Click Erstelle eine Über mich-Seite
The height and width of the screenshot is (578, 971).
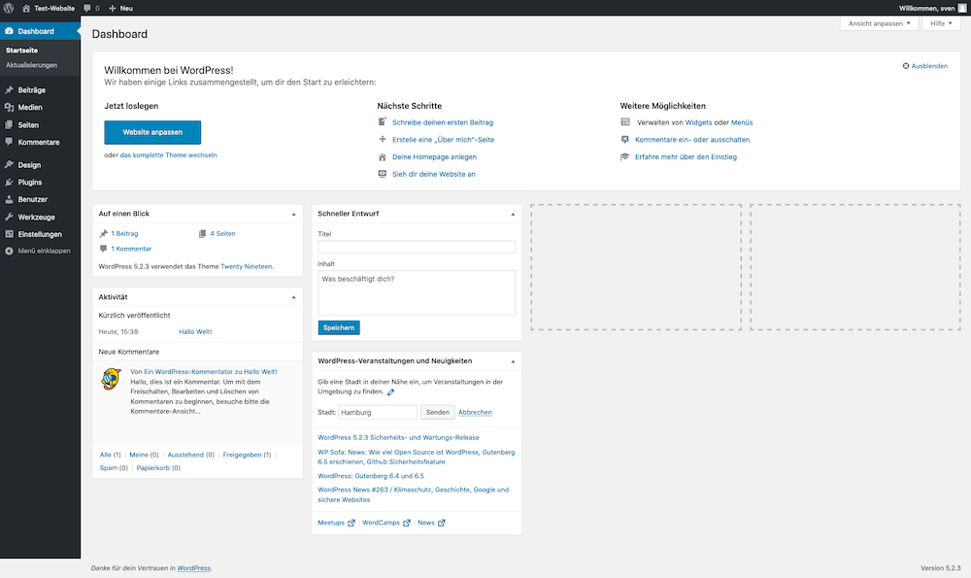[x=444, y=139]
